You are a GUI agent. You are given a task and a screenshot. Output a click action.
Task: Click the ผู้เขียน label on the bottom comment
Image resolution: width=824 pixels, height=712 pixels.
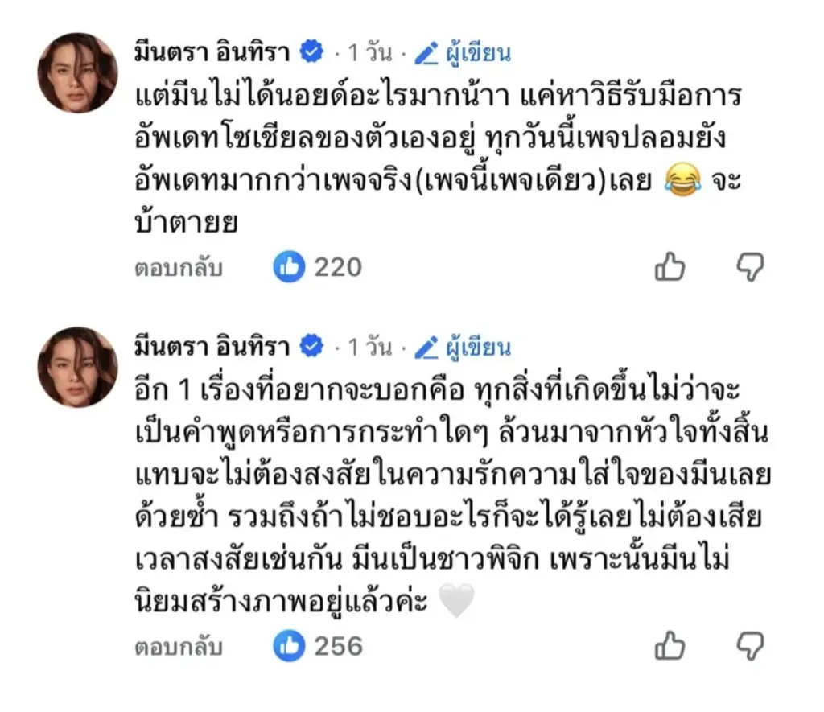coord(476,348)
